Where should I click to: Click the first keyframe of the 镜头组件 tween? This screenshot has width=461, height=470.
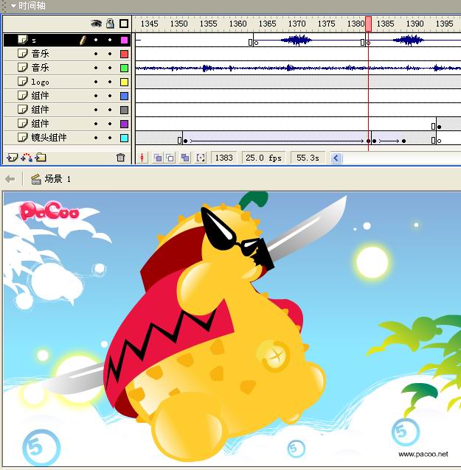click(x=185, y=141)
